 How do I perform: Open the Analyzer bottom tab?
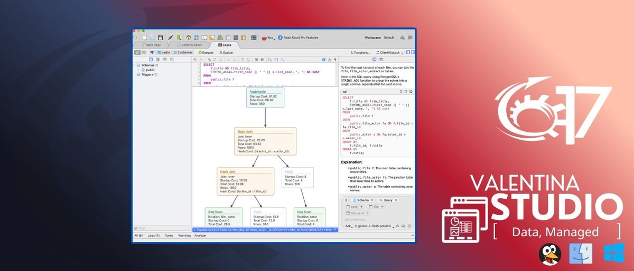pos(200,236)
